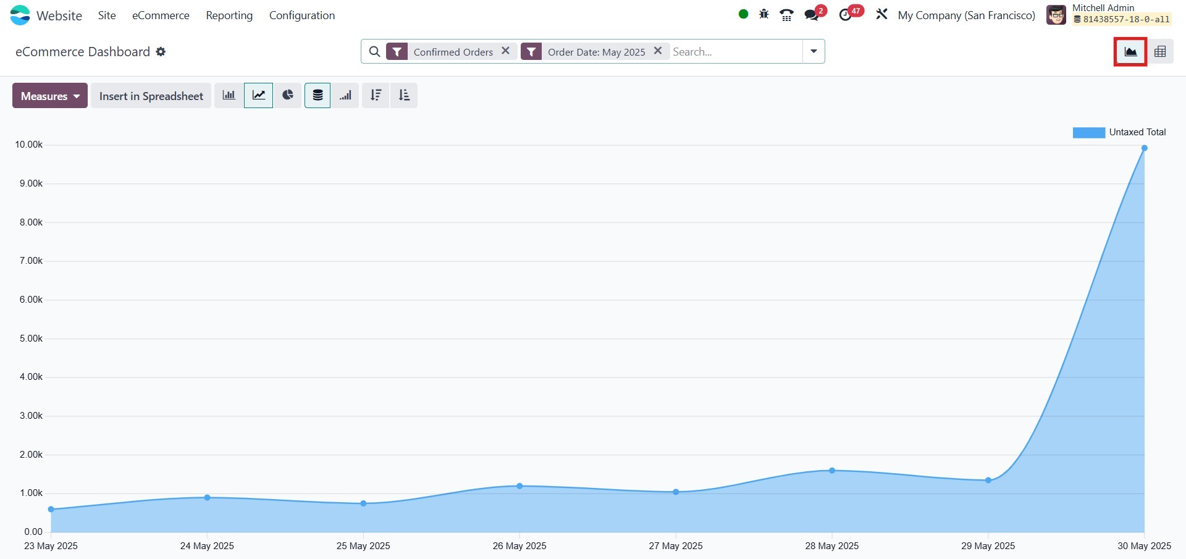Select the line chart type
Screen dimensions: 1186x559
point(258,95)
